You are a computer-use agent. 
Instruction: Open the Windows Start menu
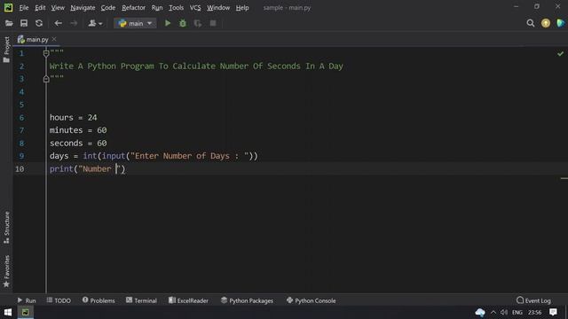click(x=8, y=313)
